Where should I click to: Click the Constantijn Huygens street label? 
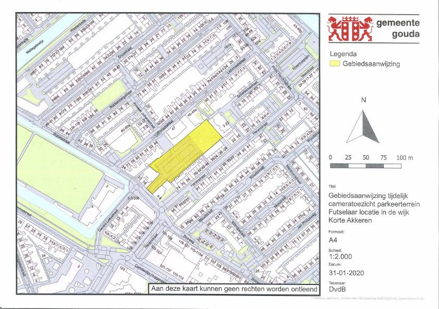[x=151, y=273]
